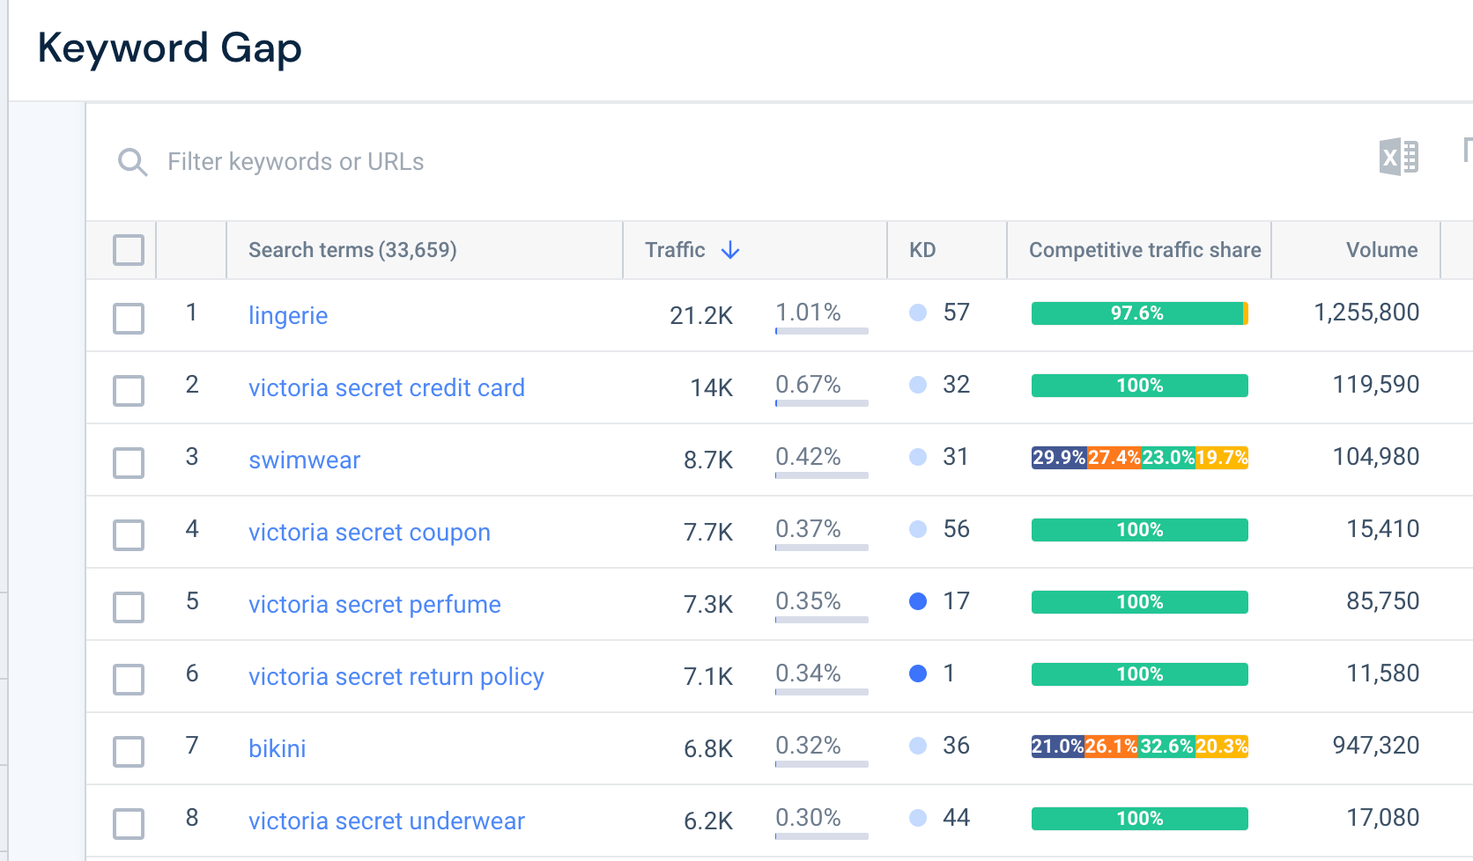The width and height of the screenshot is (1473, 861).
Task: Check the victoria secret perfume checkbox
Action: (x=129, y=607)
